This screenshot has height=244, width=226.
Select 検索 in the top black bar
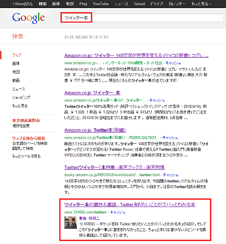42,4
